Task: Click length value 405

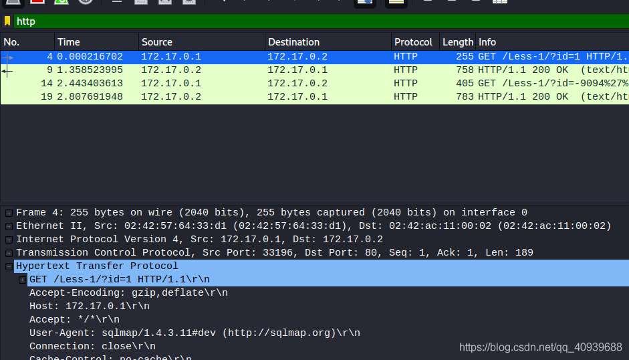Action: 465,83
